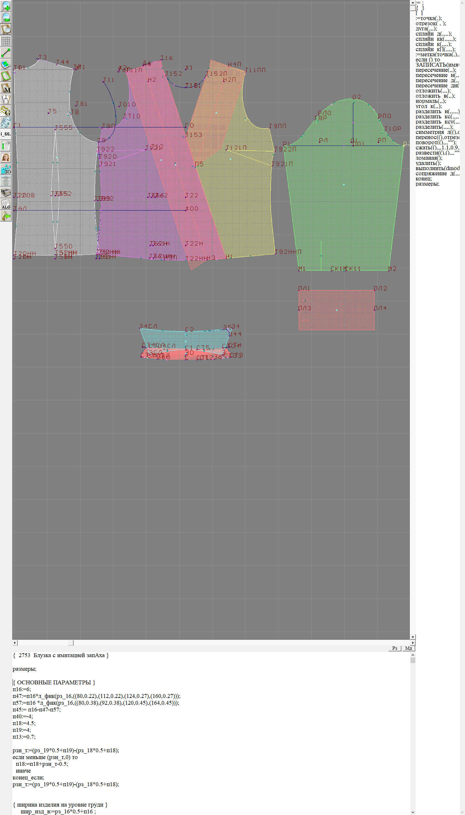Screen dimensions: 465x815
Task: Insert the 'сплайн д(,,,,);' command from list
Action: (x=433, y=34)
